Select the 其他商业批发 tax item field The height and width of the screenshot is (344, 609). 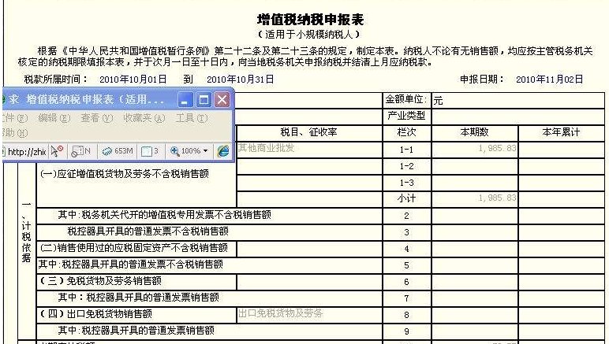(309, 149)
